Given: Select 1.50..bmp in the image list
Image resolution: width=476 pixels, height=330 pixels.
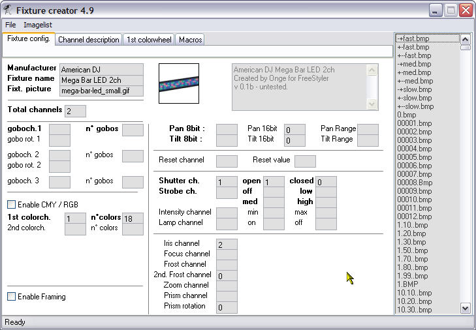Looking at the screenshot, I should coord(428,250).
